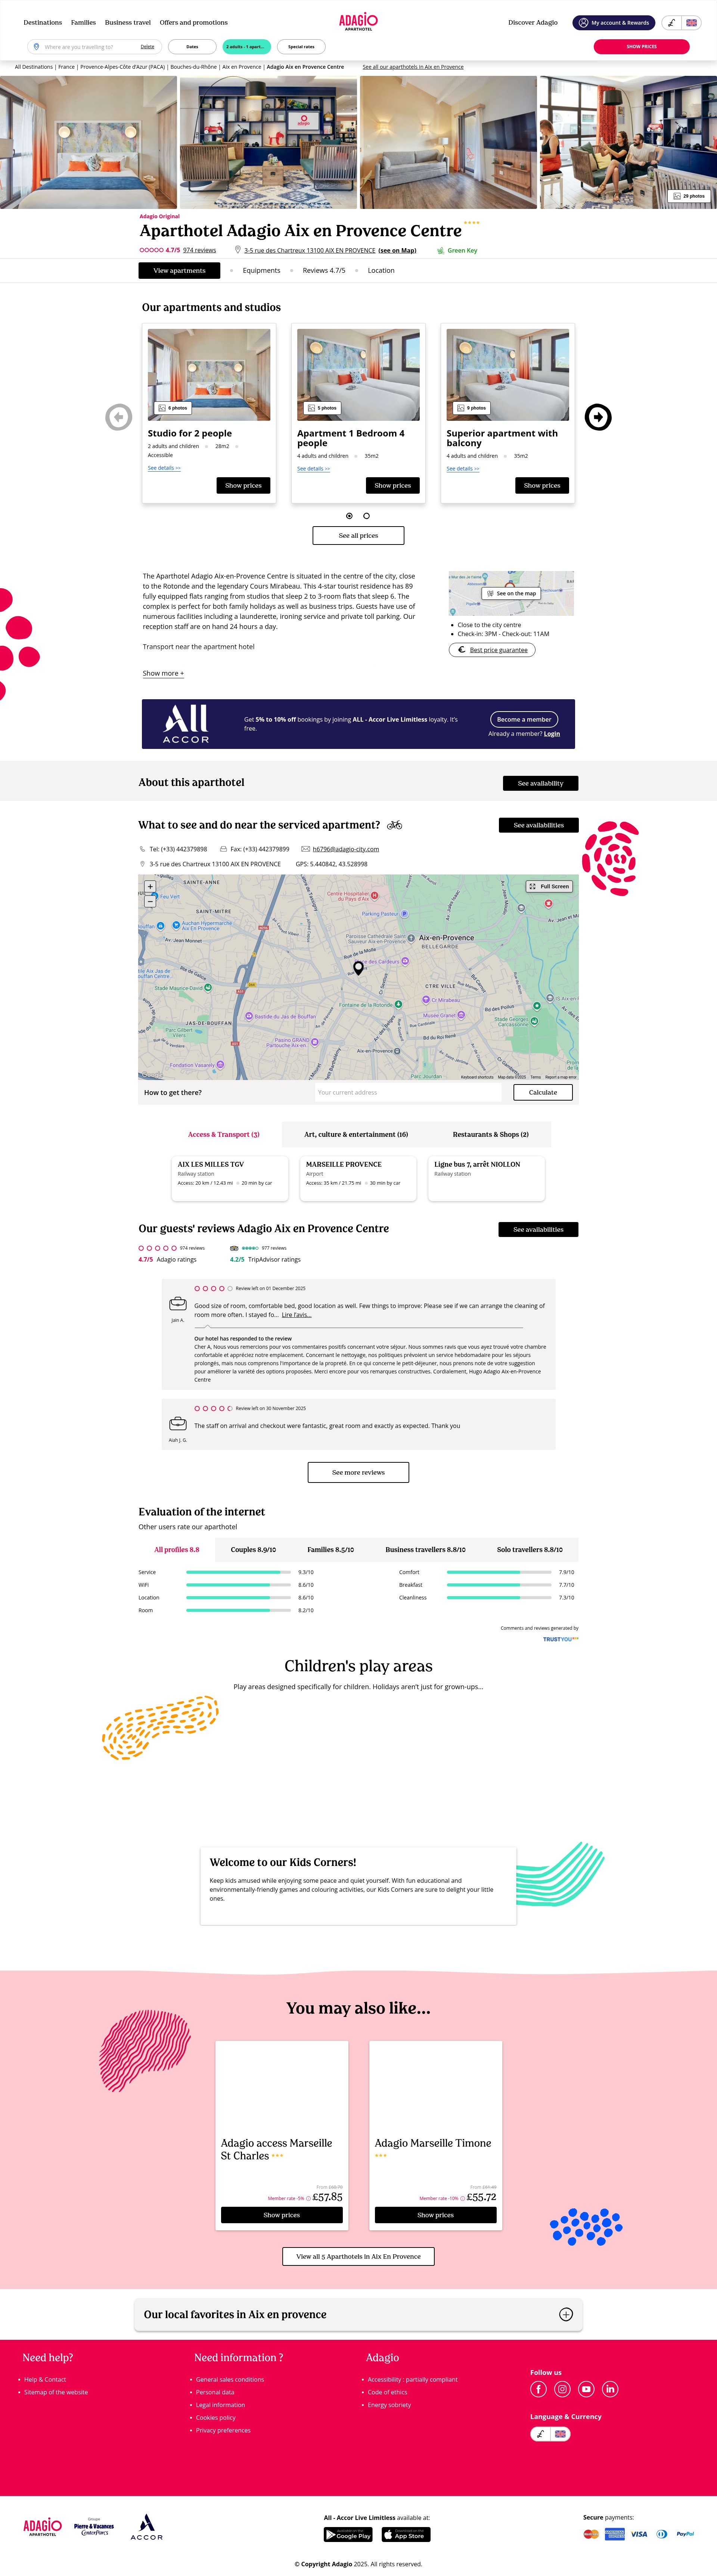Screen dimensions: 717x2576
Task: Select the second carousel page dot
Action: (366, 516)
